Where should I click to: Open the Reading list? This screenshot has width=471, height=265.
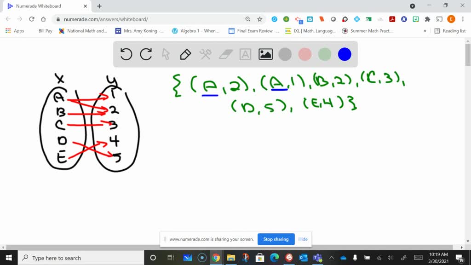tap(452, 31)
